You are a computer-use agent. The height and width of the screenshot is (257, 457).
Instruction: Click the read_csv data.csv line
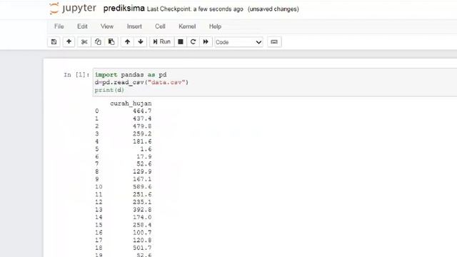141,83
